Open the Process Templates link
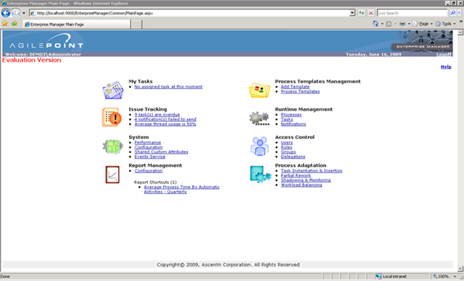The width and height of the screenshot is (464, 281). [x=300, y=91]
